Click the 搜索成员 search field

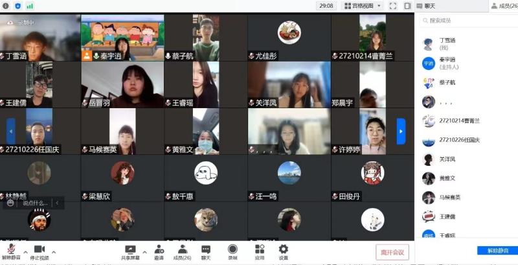click(x=466, y=21)
